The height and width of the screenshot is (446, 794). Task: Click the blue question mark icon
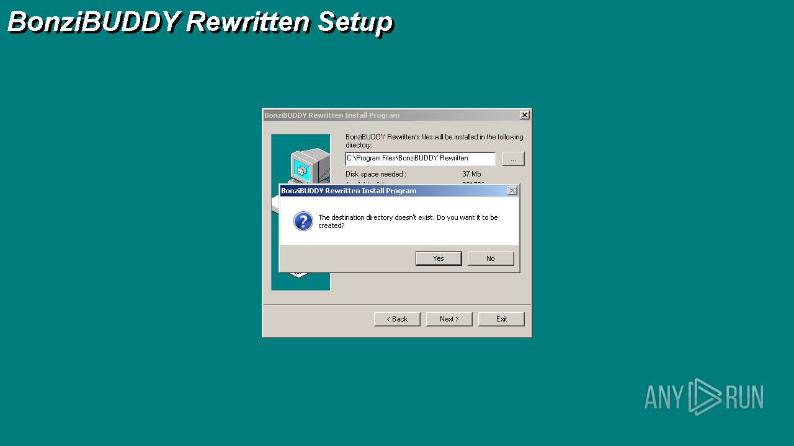[303, 222]
